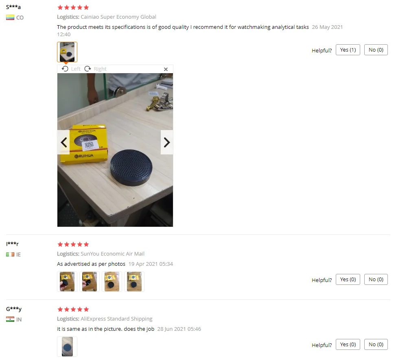Viewport: 396px width, 358px height.
Task: Vote No on I***r's review helpfulness
Action: tap(376, 279)
